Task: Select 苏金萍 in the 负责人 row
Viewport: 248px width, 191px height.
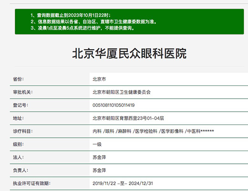Action: click(99, 170)
